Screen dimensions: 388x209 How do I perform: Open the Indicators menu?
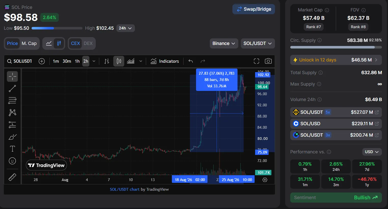(165, 61)
